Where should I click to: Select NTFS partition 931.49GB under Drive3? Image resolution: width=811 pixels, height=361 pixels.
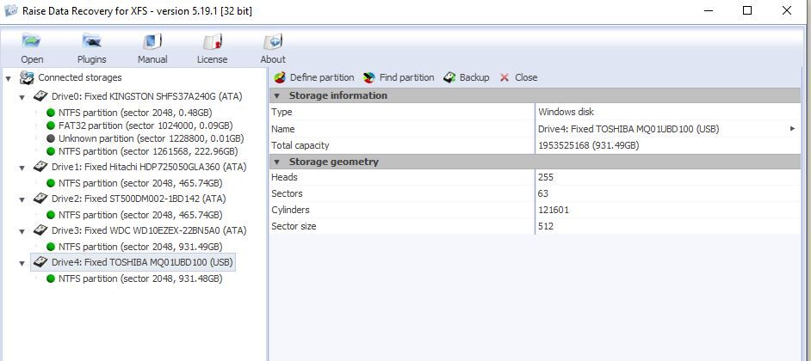pos(140,247)
